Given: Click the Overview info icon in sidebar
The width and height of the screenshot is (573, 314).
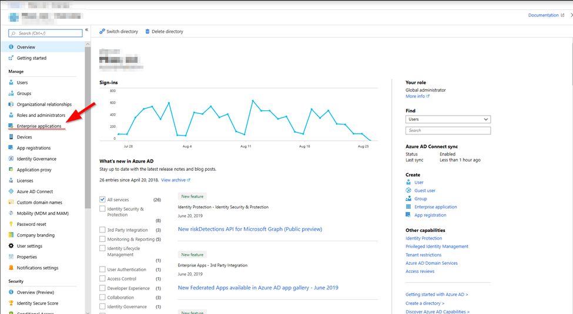Looking at the screenshot, I should coord(11,47).
